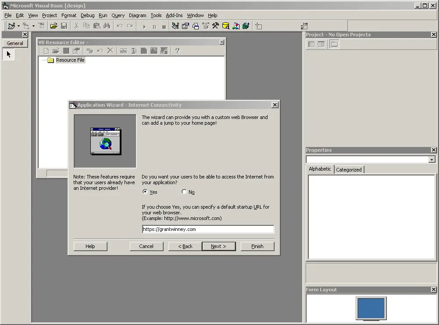Click the Add Standard EXE Project icon
The height and width of the screenshot is (325, 439).
(x=11, y=26)
